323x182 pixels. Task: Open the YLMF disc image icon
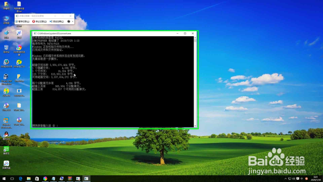coord(19,122)
